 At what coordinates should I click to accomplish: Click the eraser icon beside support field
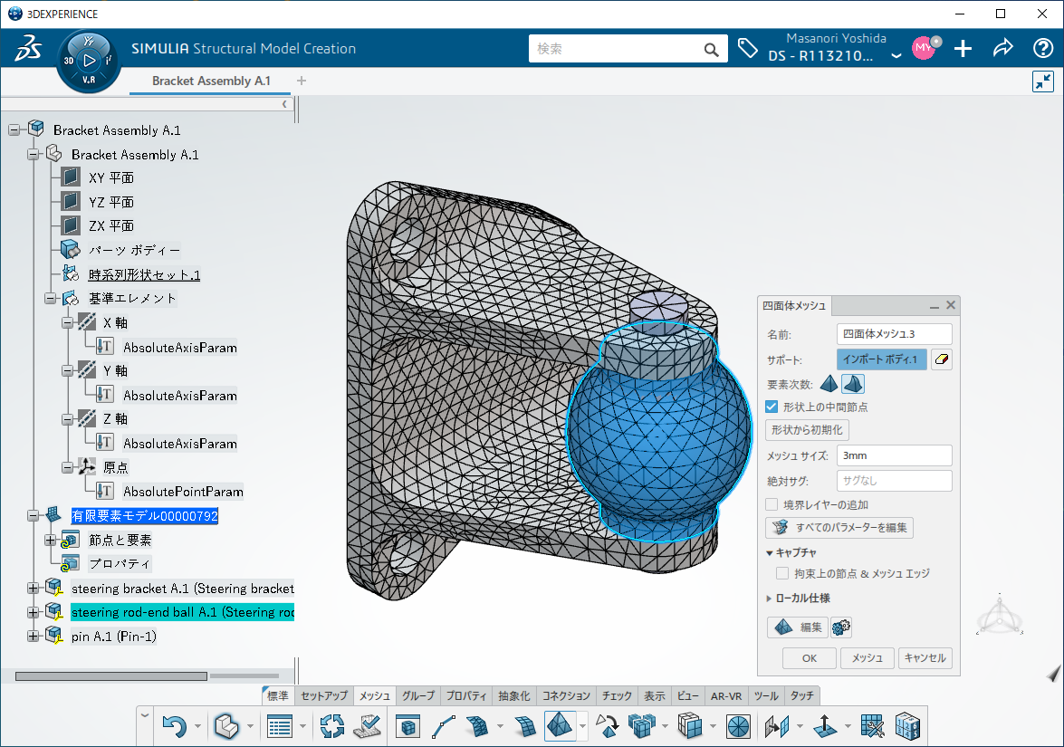tap(942, 359)
